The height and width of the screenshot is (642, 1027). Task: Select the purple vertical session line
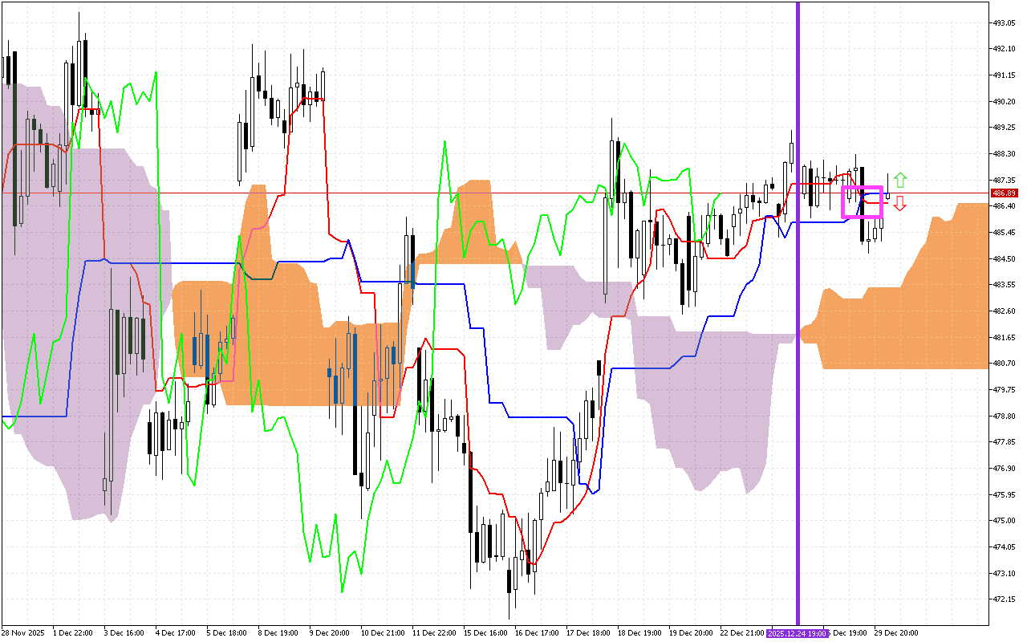coord(798,321)
